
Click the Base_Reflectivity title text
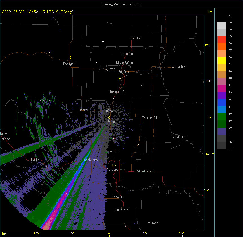coord(121,4)
